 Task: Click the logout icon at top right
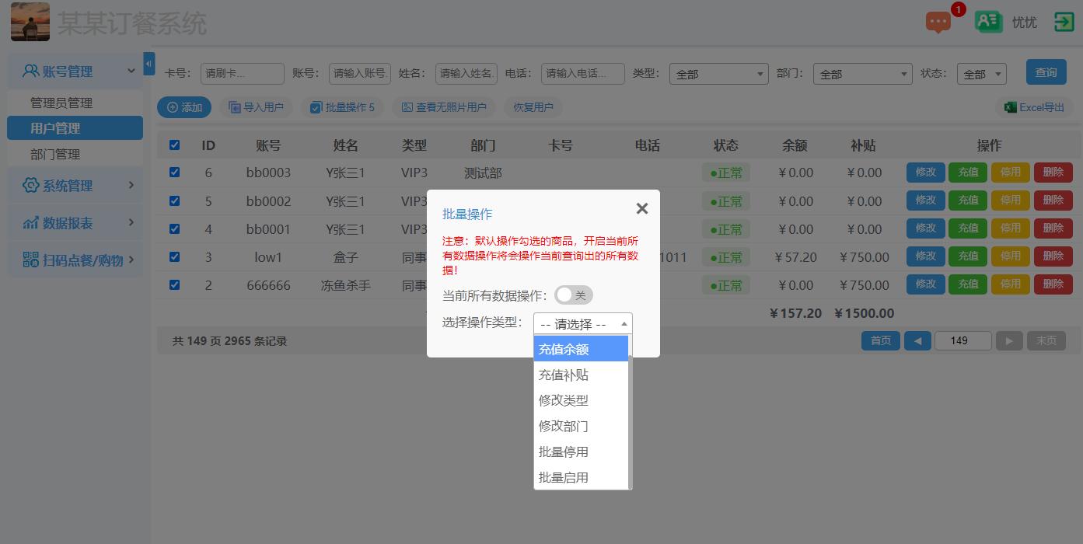[x=1064, y=23]
